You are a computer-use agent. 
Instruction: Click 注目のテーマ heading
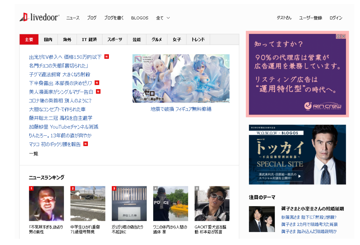(x=262, y=197)
